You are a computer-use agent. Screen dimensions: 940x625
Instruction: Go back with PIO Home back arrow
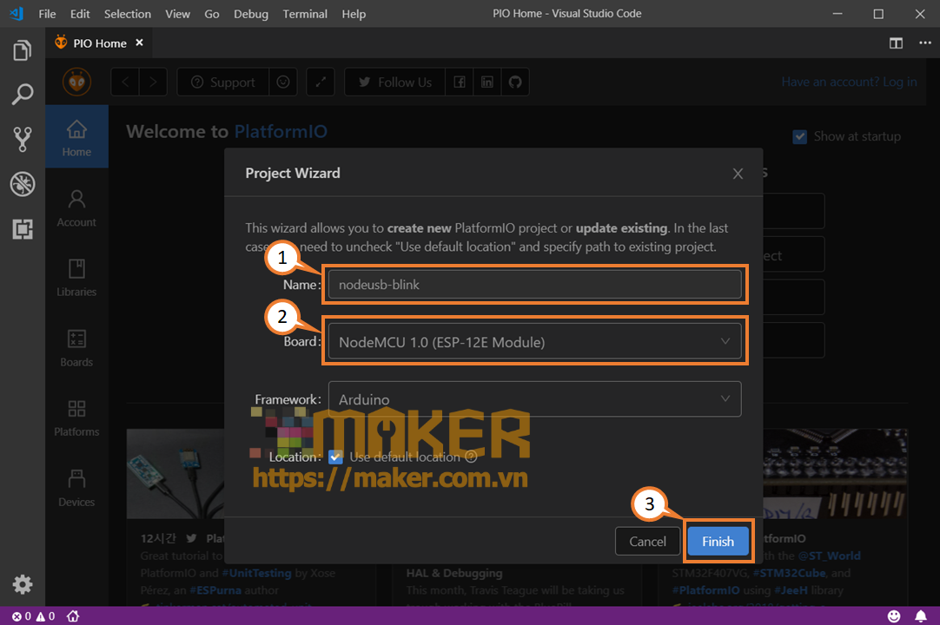(x=125, y=82)
